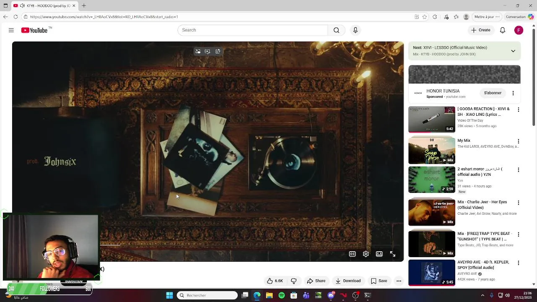Click the third overlay icon atop video
This screenshot has width=537, height=302.
pyautogui.click(x=218, y=51)
